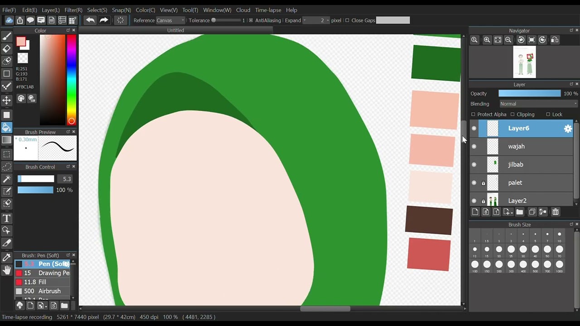Select the Lasso tool

pos(6,167)
